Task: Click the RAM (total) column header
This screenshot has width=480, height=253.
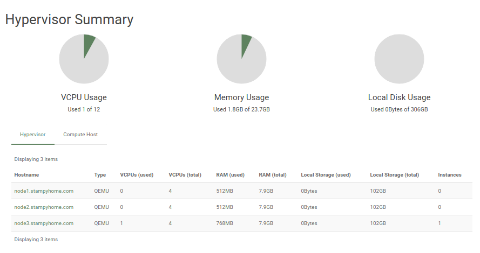Action: click(273, 175)
